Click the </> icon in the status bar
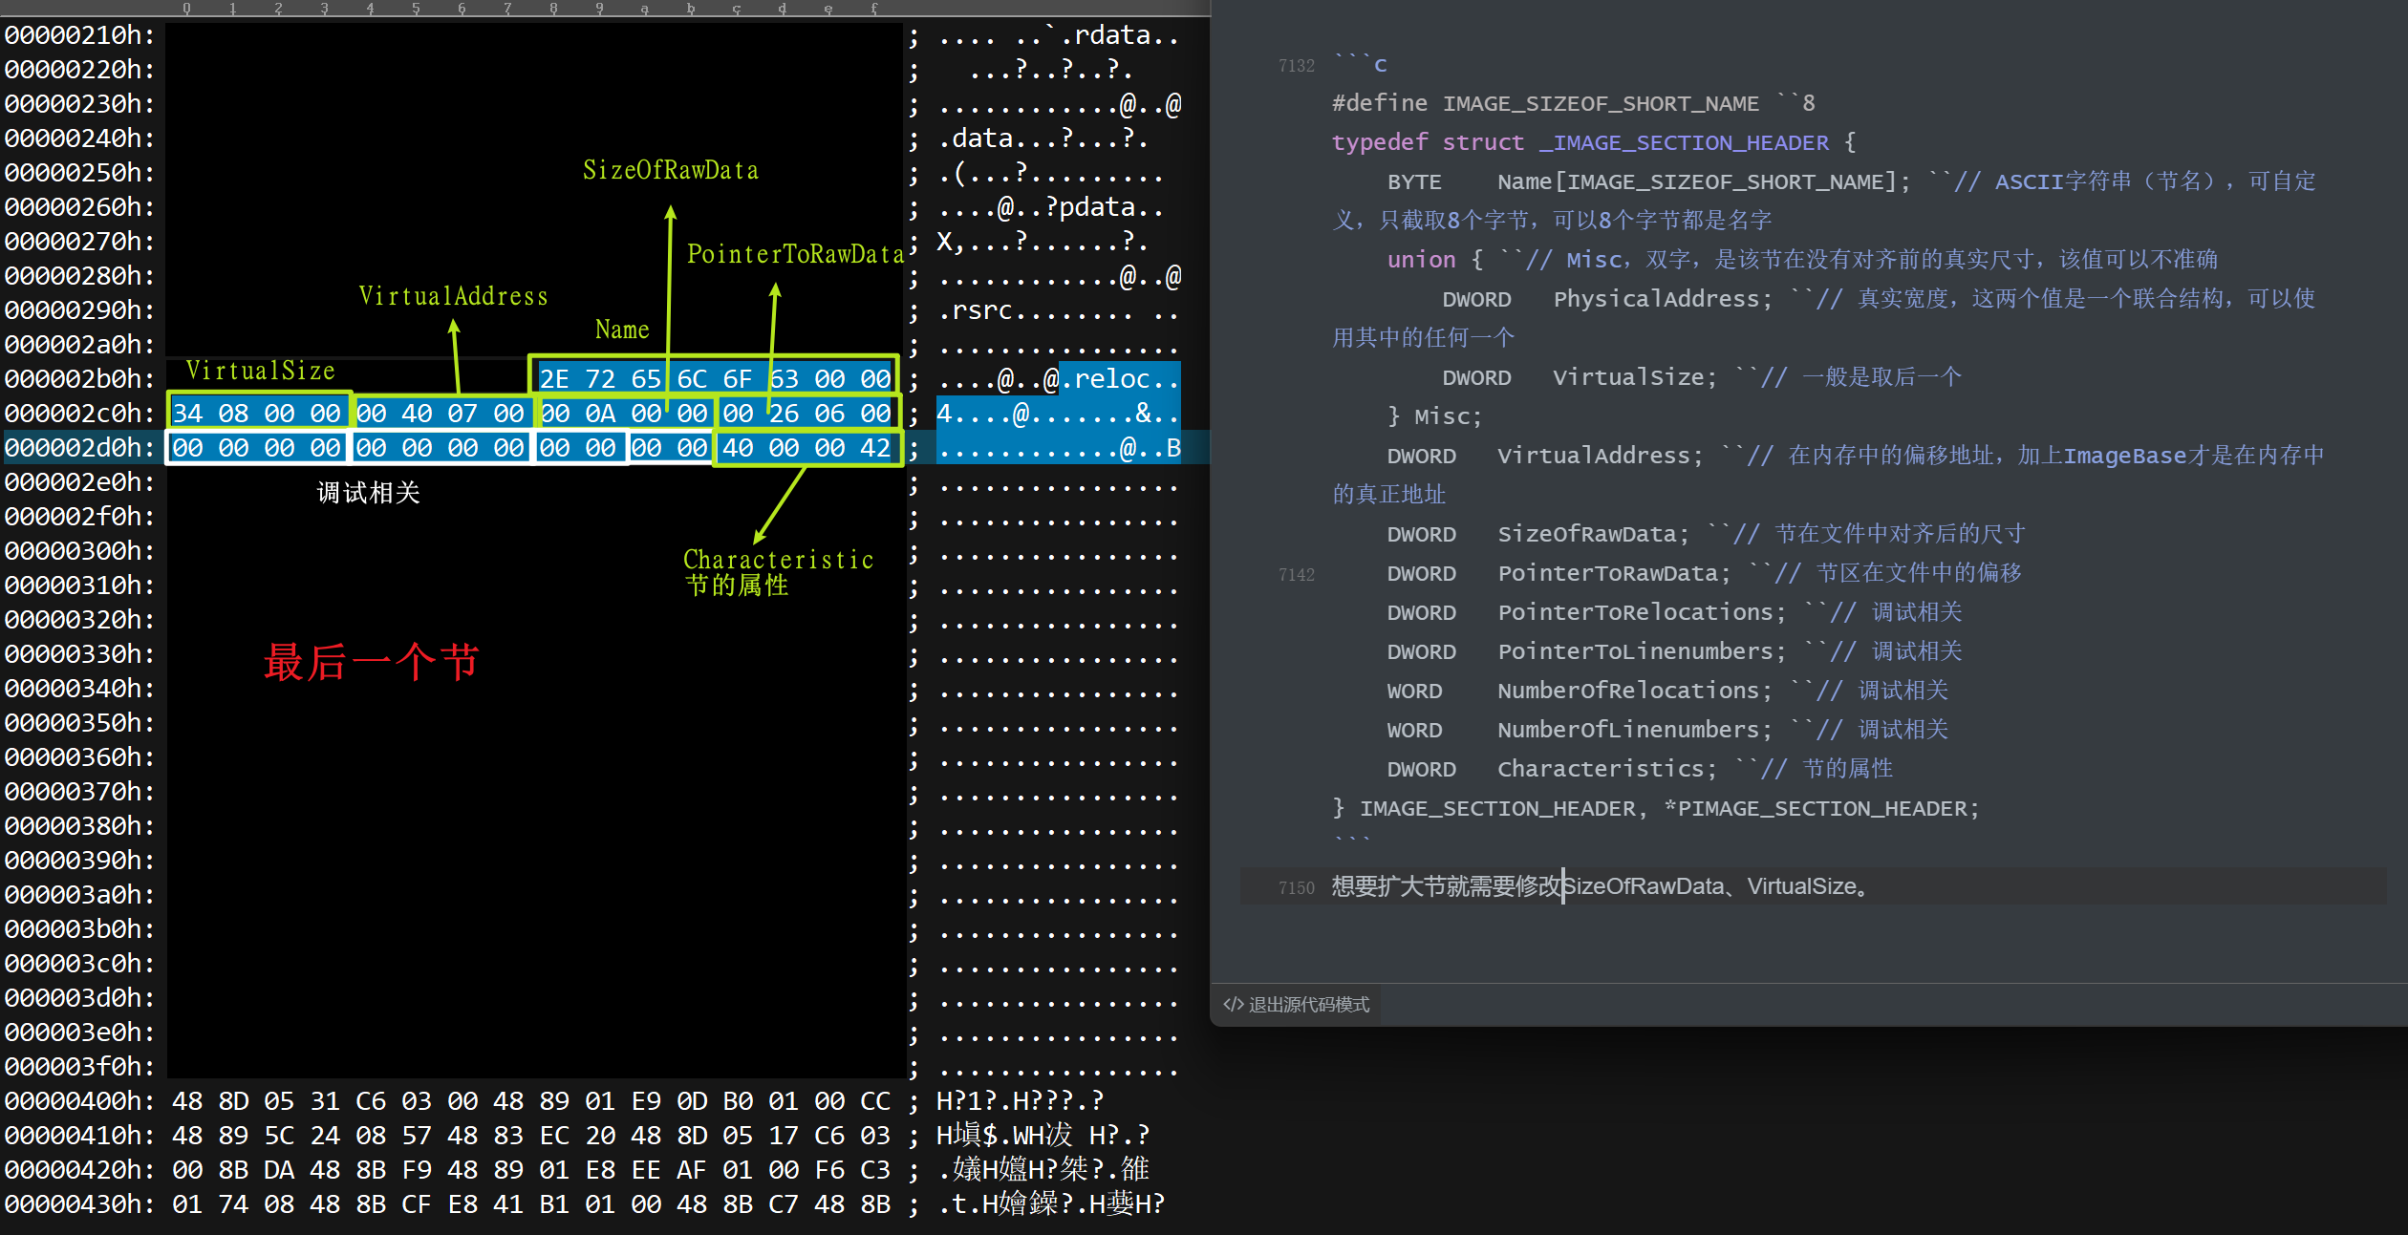Viewport: 2408px width, 1235px height. [1233, 1005]
